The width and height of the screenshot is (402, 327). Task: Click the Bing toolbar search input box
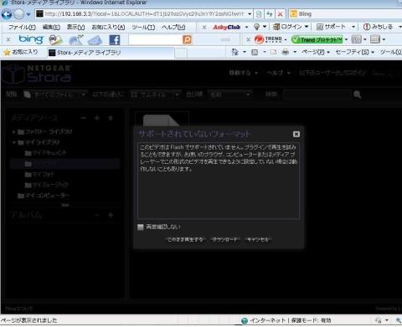coord(156,39)
